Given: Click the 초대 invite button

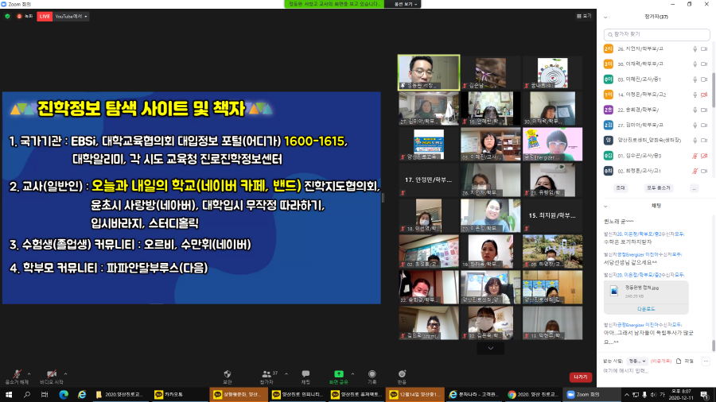Looking at the screenshot, I should pyautogui.click(x=620, y=187).
